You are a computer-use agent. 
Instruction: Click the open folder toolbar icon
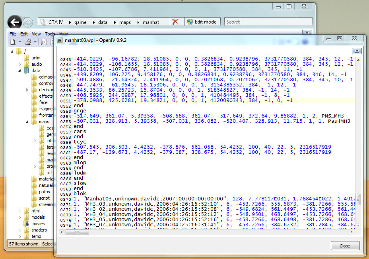[x=28, y=42]
